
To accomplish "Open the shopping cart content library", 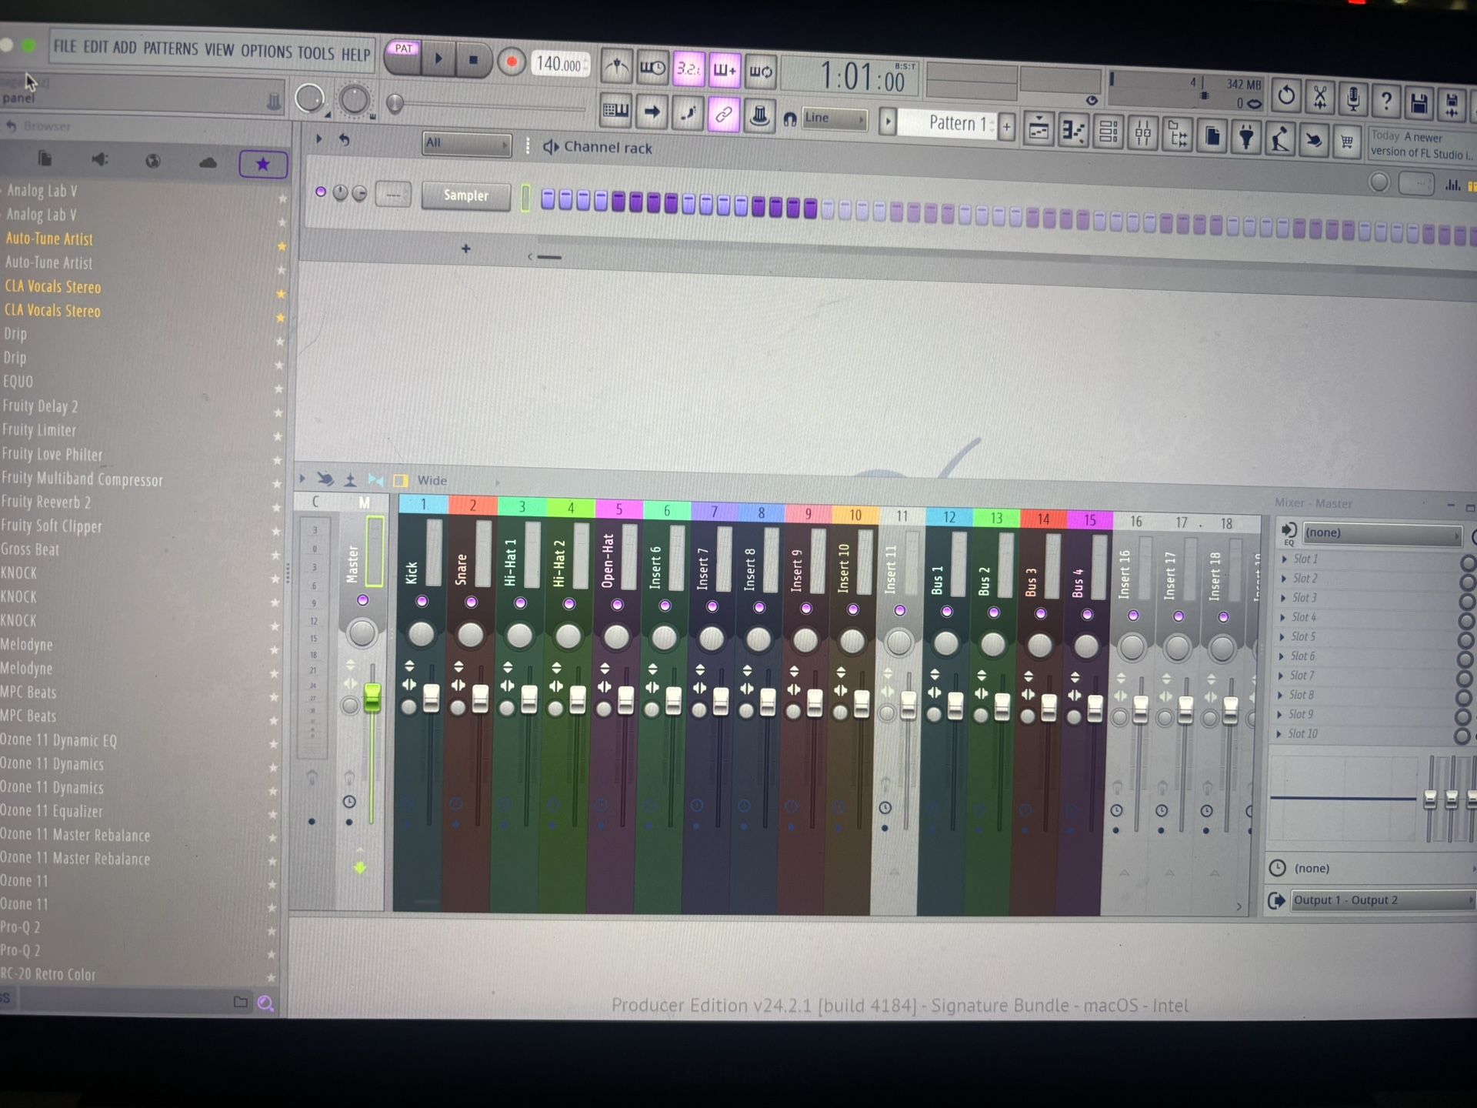I will click(1347, 142).
